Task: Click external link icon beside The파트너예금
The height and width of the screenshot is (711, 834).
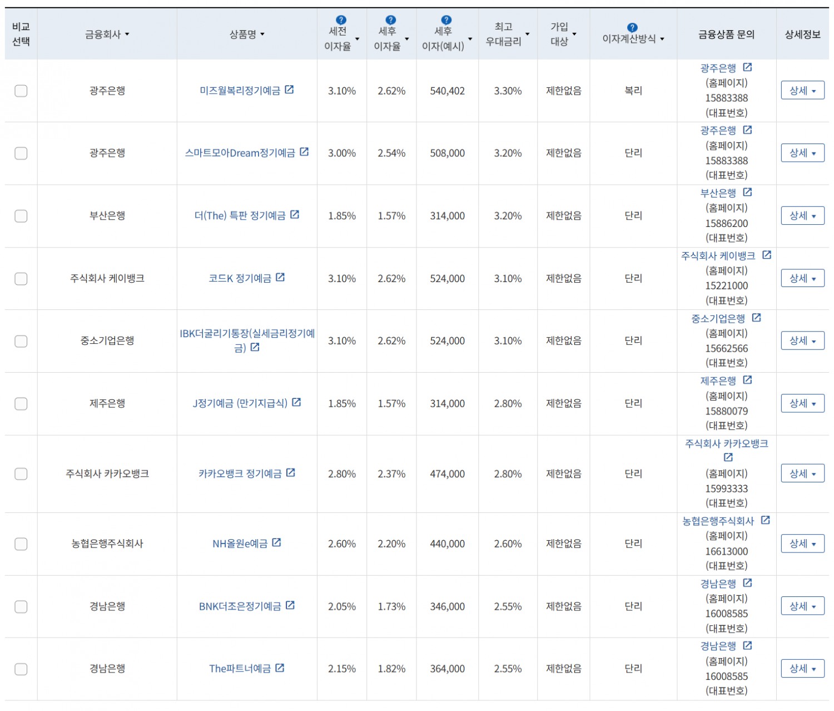Action: (280, 668)
